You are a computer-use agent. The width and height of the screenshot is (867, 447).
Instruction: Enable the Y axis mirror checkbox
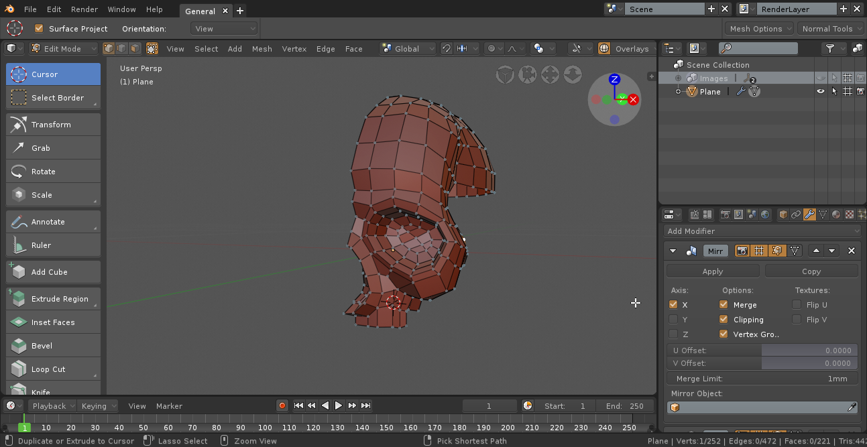[x=673, y=320]
